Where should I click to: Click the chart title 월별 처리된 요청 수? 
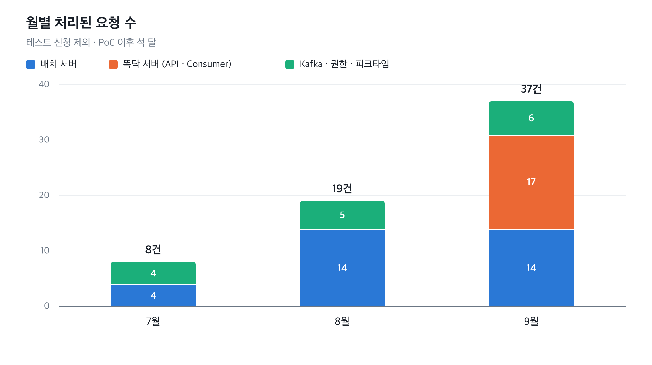(81, 22)
